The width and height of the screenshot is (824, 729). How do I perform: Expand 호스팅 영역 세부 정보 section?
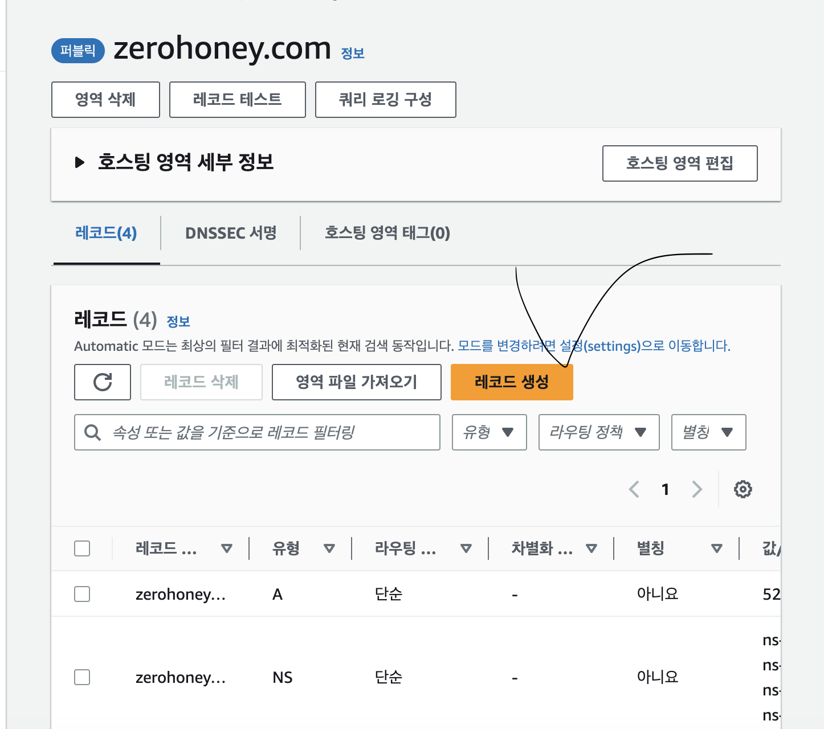[x=80, y=163]
